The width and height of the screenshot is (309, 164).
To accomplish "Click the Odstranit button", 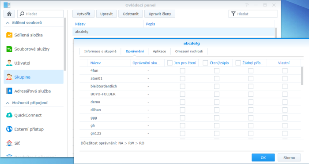I will [131, 14].
